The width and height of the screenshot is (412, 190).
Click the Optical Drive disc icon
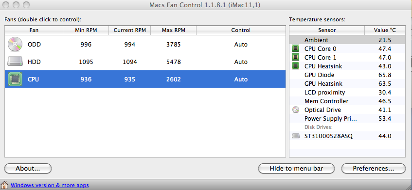(x=296, y=110)
